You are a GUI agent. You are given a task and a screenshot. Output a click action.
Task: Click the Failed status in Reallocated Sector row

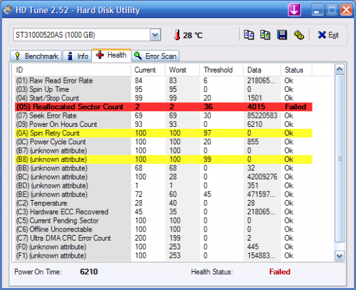295,107
